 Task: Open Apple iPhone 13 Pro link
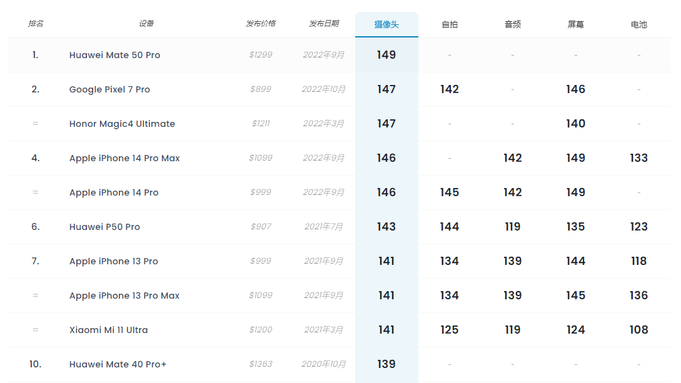point(114,261)
